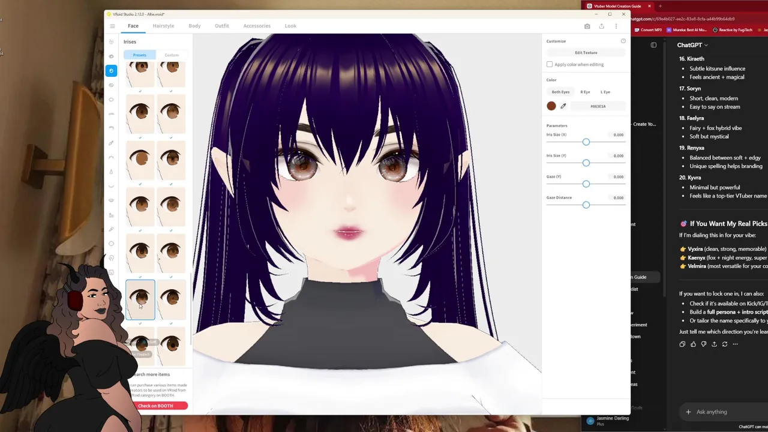Open the Hairstyle tab
This screenshot has height=432, width=768.
point(163,26)
